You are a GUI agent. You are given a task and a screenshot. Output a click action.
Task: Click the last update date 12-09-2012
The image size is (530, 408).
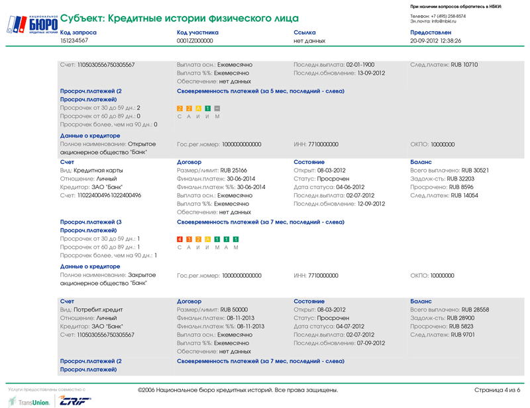tap(371, 204)
